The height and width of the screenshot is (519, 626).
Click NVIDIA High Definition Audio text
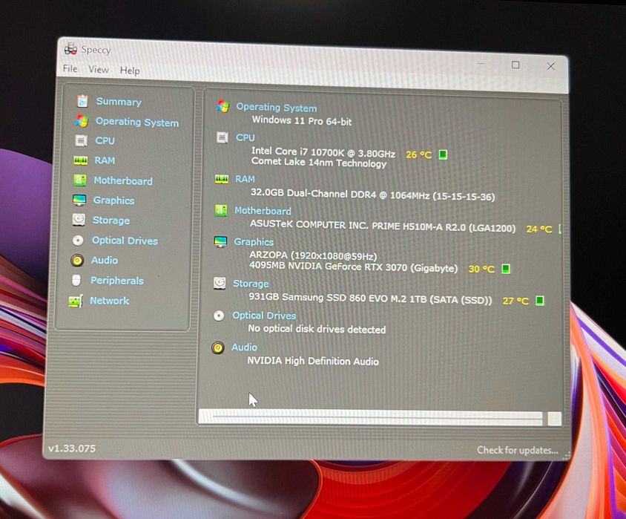click(313, 361)
